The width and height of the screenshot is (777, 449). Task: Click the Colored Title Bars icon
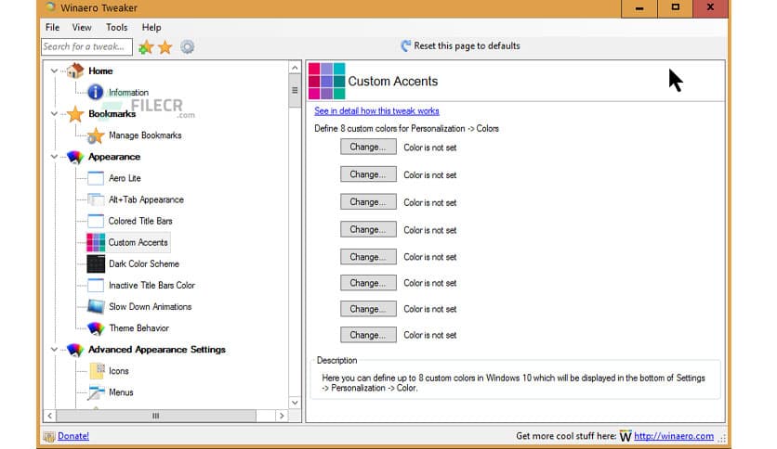(95, 221)
